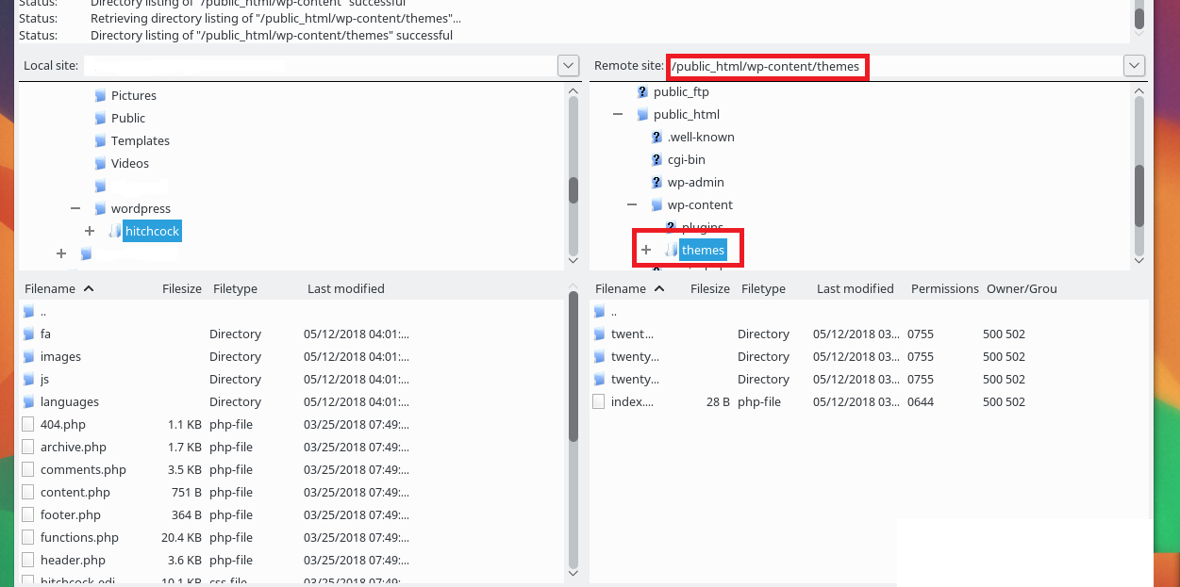1180x587 pixels.
Task: Expand the hitchcock folder node
Action: pos(90,230)
